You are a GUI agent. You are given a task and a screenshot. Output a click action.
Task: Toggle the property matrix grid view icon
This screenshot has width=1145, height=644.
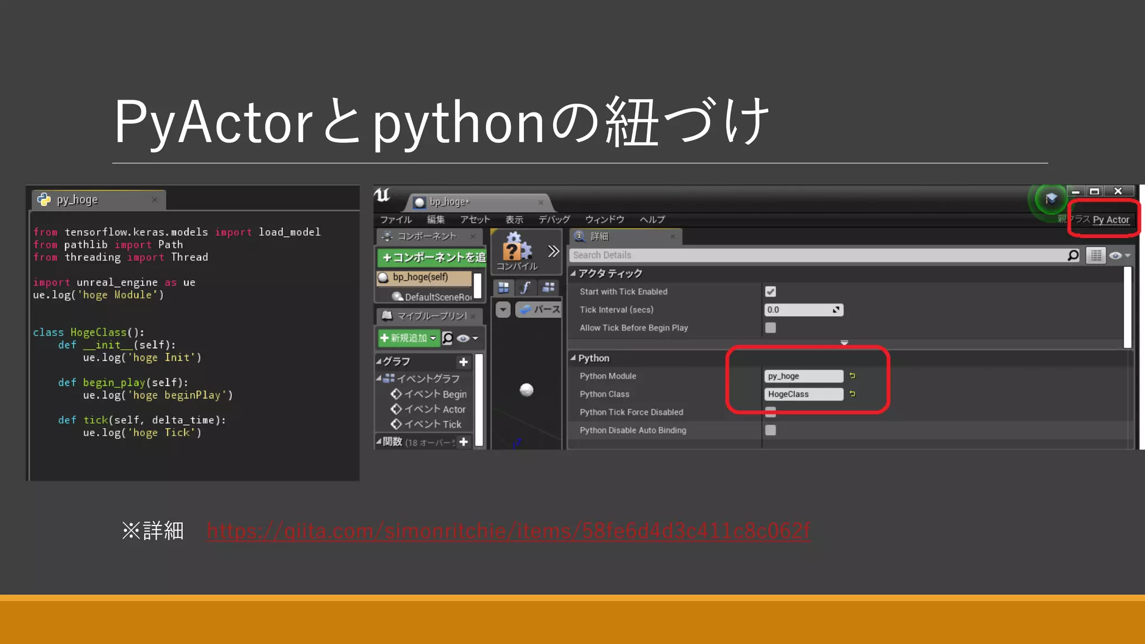1096,255
